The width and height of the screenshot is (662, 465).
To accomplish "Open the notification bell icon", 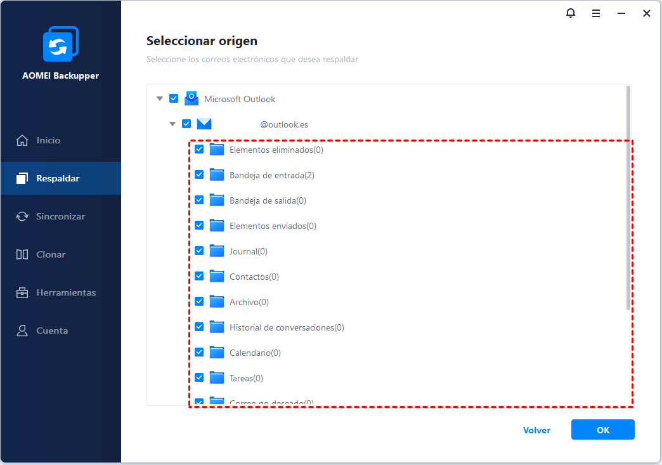I will click(571, 13).
